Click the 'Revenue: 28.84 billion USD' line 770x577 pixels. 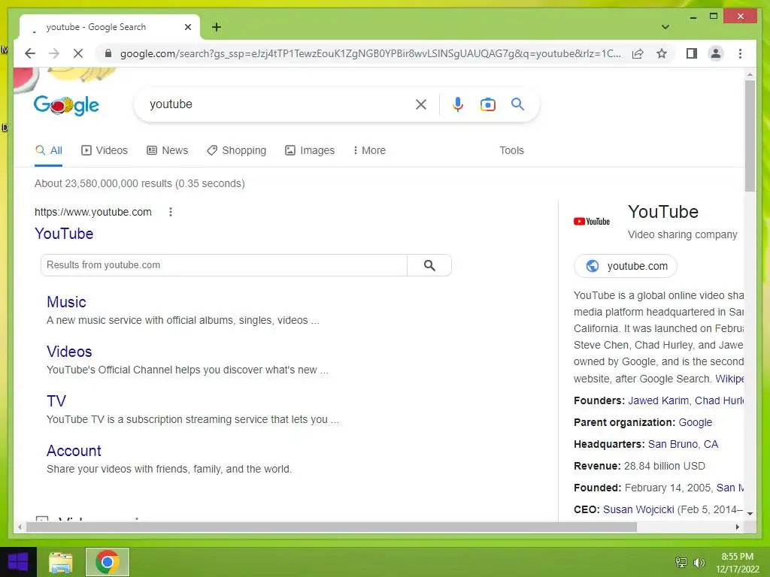coord(639,466)
